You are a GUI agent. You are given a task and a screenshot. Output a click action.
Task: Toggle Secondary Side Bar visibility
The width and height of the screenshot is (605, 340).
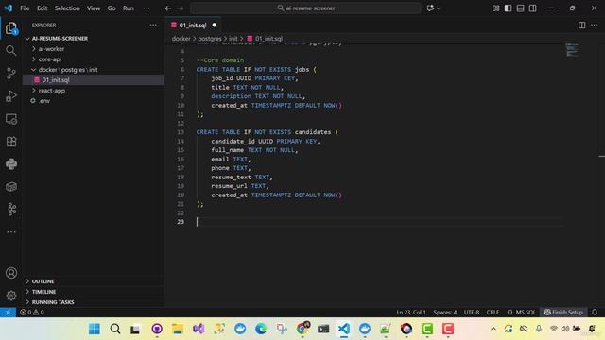point(533,8)
